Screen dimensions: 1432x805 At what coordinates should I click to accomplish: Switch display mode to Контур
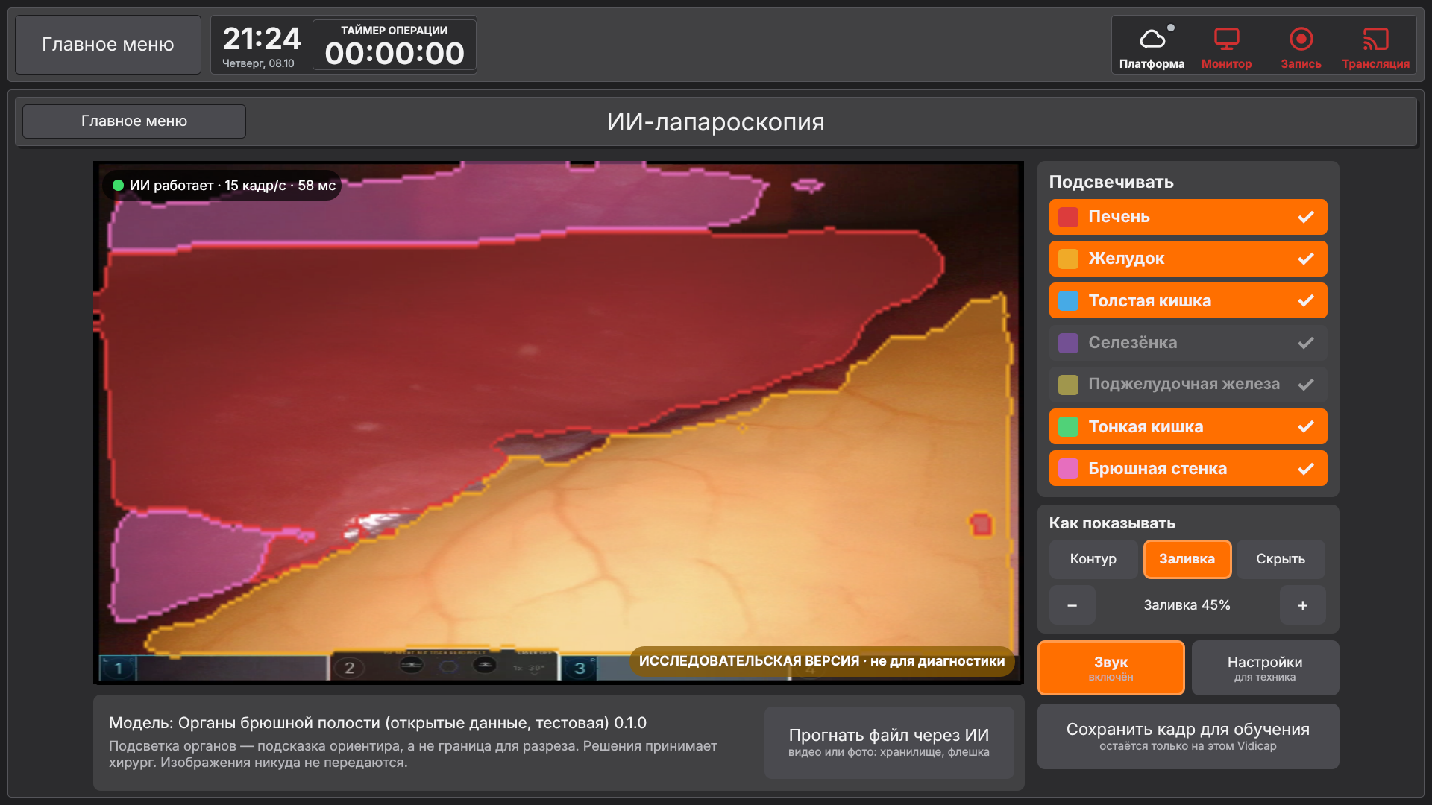coord(1093,559)
